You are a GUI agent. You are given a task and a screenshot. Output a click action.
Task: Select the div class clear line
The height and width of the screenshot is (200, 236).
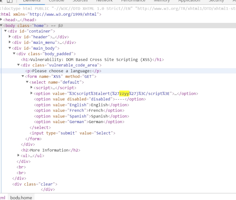click(x=35, y=184)
